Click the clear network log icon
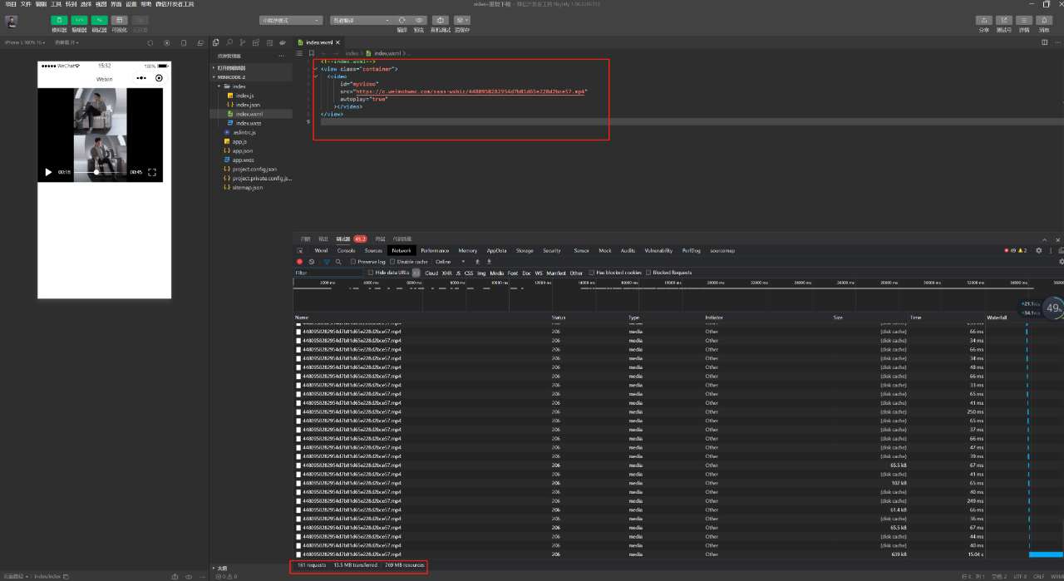The image size is (1064, 581). click(312, 261)
